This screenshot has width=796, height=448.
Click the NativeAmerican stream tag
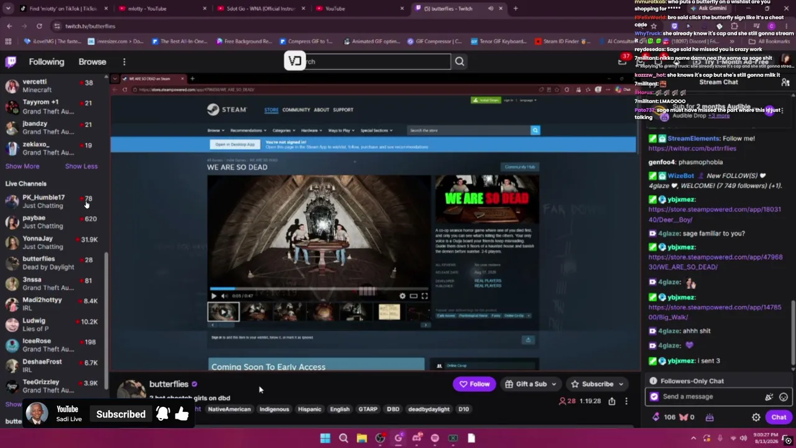pyautogui.click(x=229, y=409)
